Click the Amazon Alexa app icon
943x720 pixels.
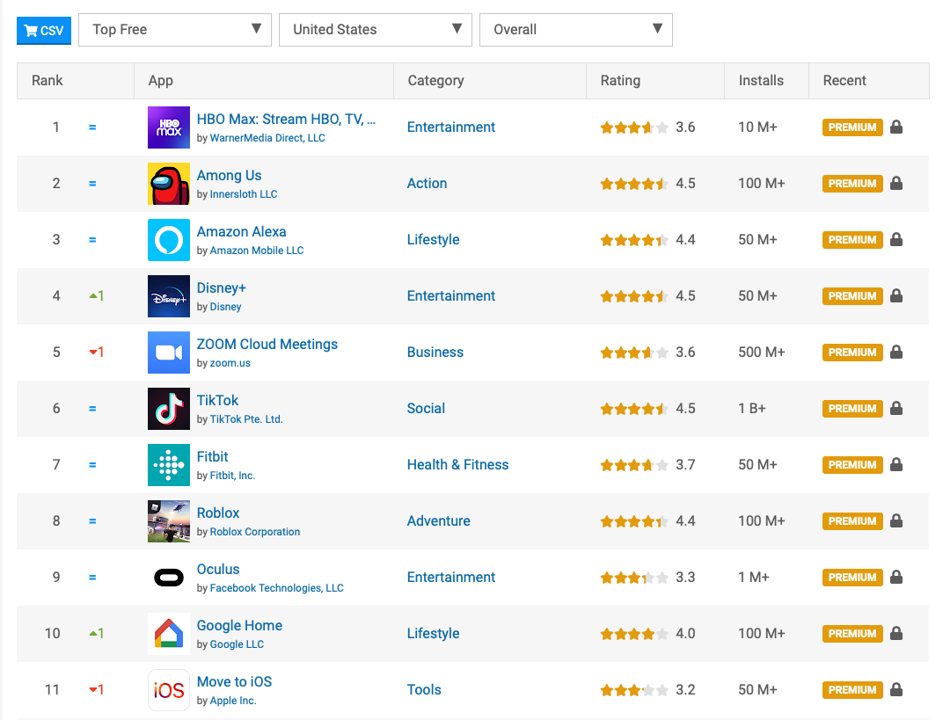169,240
